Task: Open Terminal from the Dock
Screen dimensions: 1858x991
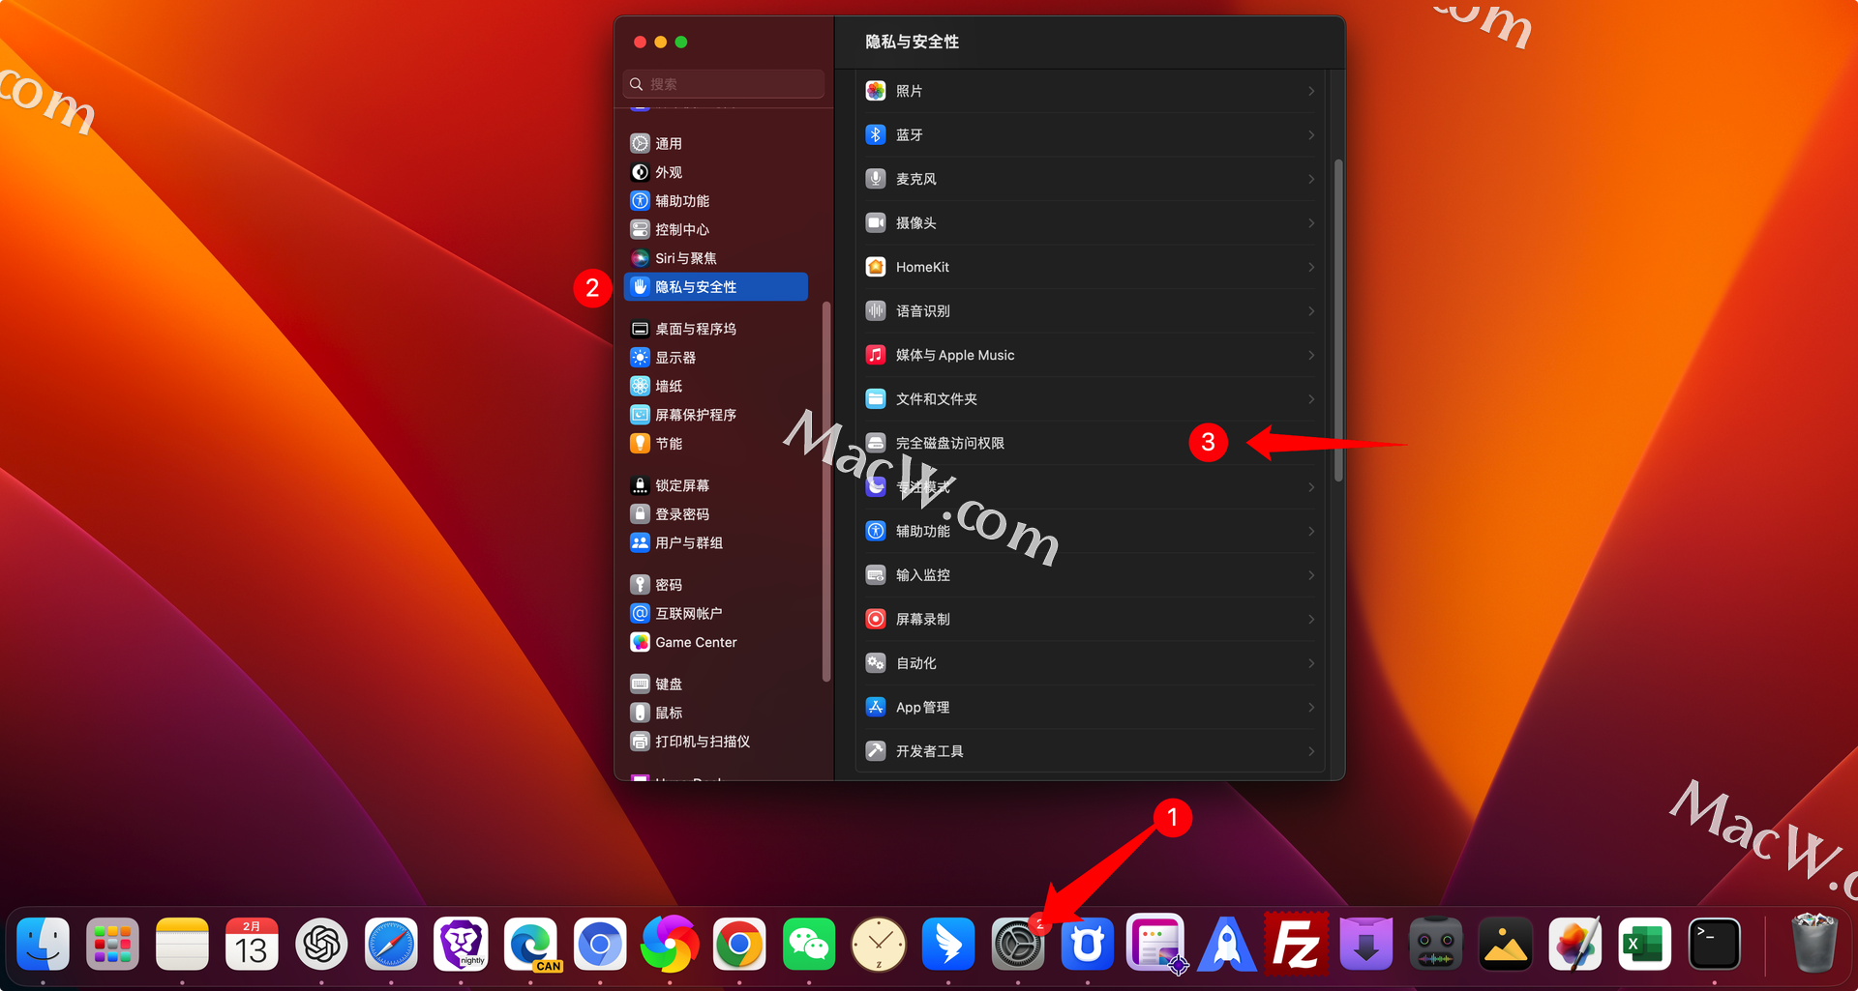Action: coord(1715,944)
